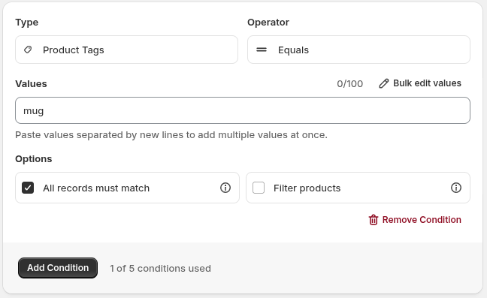The image size is (487, 298).
Task: Click the Operator label heading
Action: 268,23
